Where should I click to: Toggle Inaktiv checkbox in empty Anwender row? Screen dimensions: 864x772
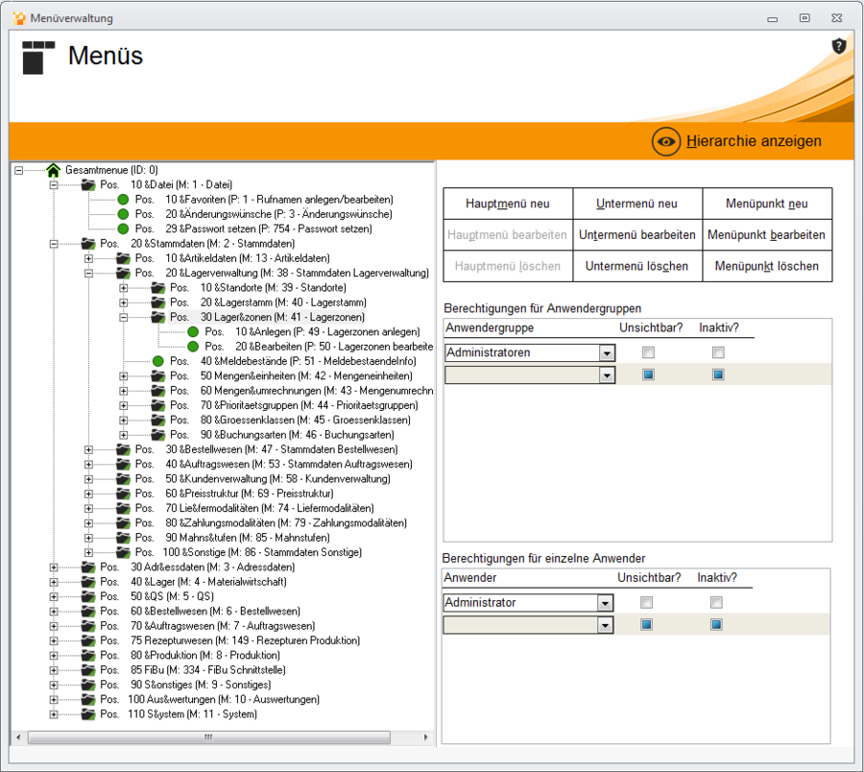(716, 624)
